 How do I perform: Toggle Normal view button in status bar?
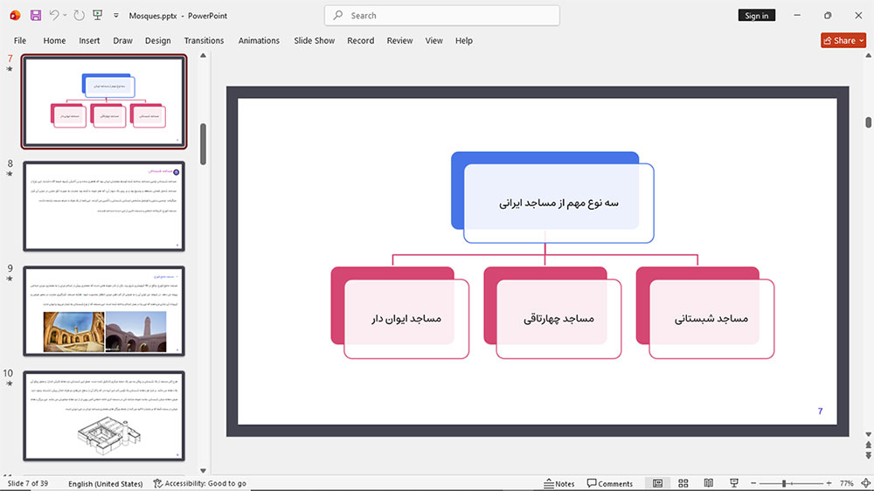click(658, 483)
